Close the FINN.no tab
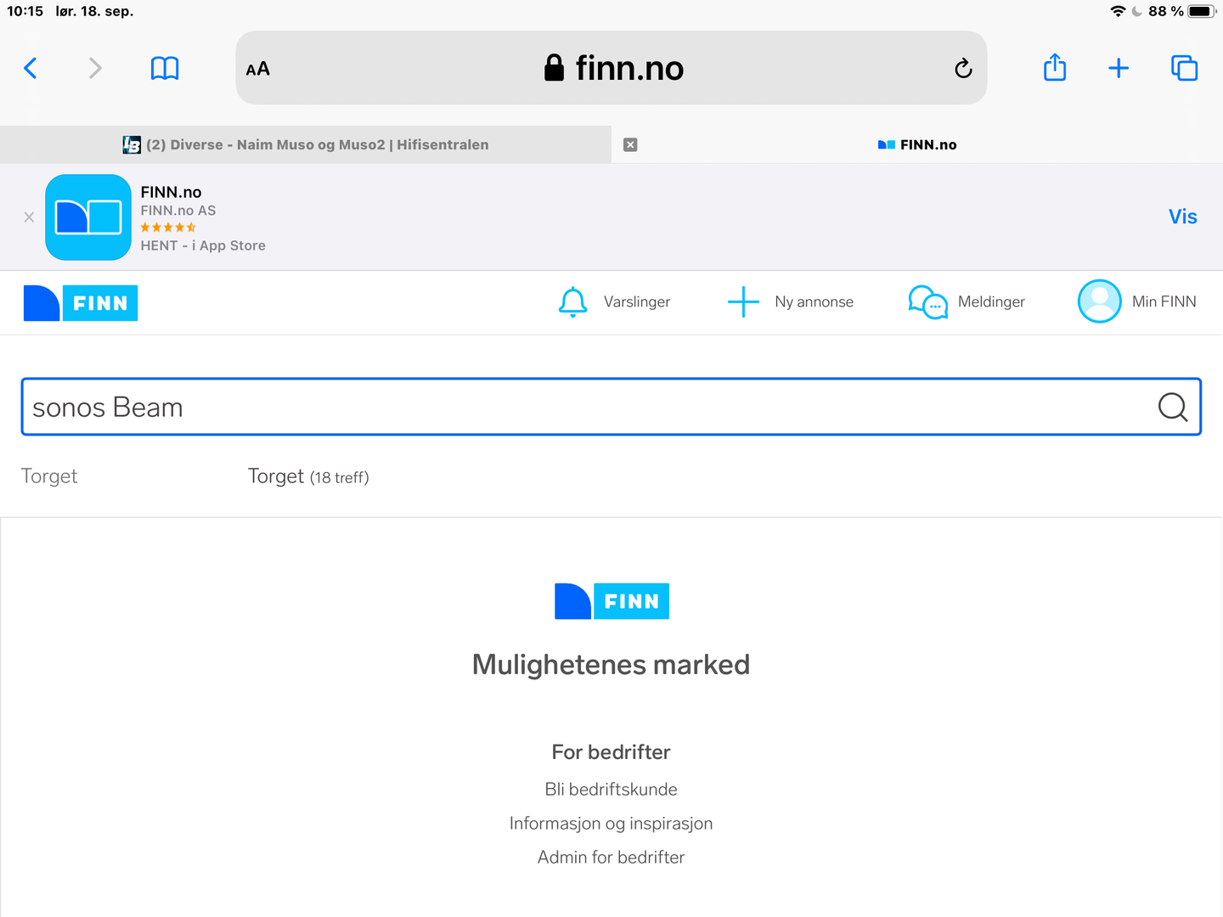Viewport: 1223px width, 917px height. (x=630, y=144)
